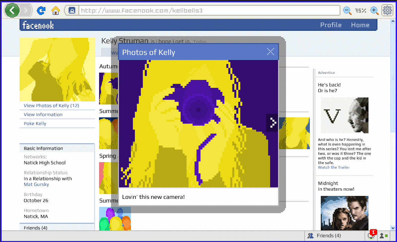Screen dimensions: 397x242
Task: Click the 'He's back! Or is he?' ad title
Action: 329,88
